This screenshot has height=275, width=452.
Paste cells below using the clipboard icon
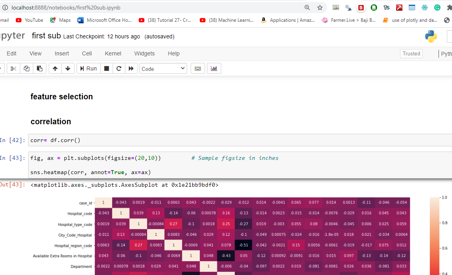tap(40, 68)
